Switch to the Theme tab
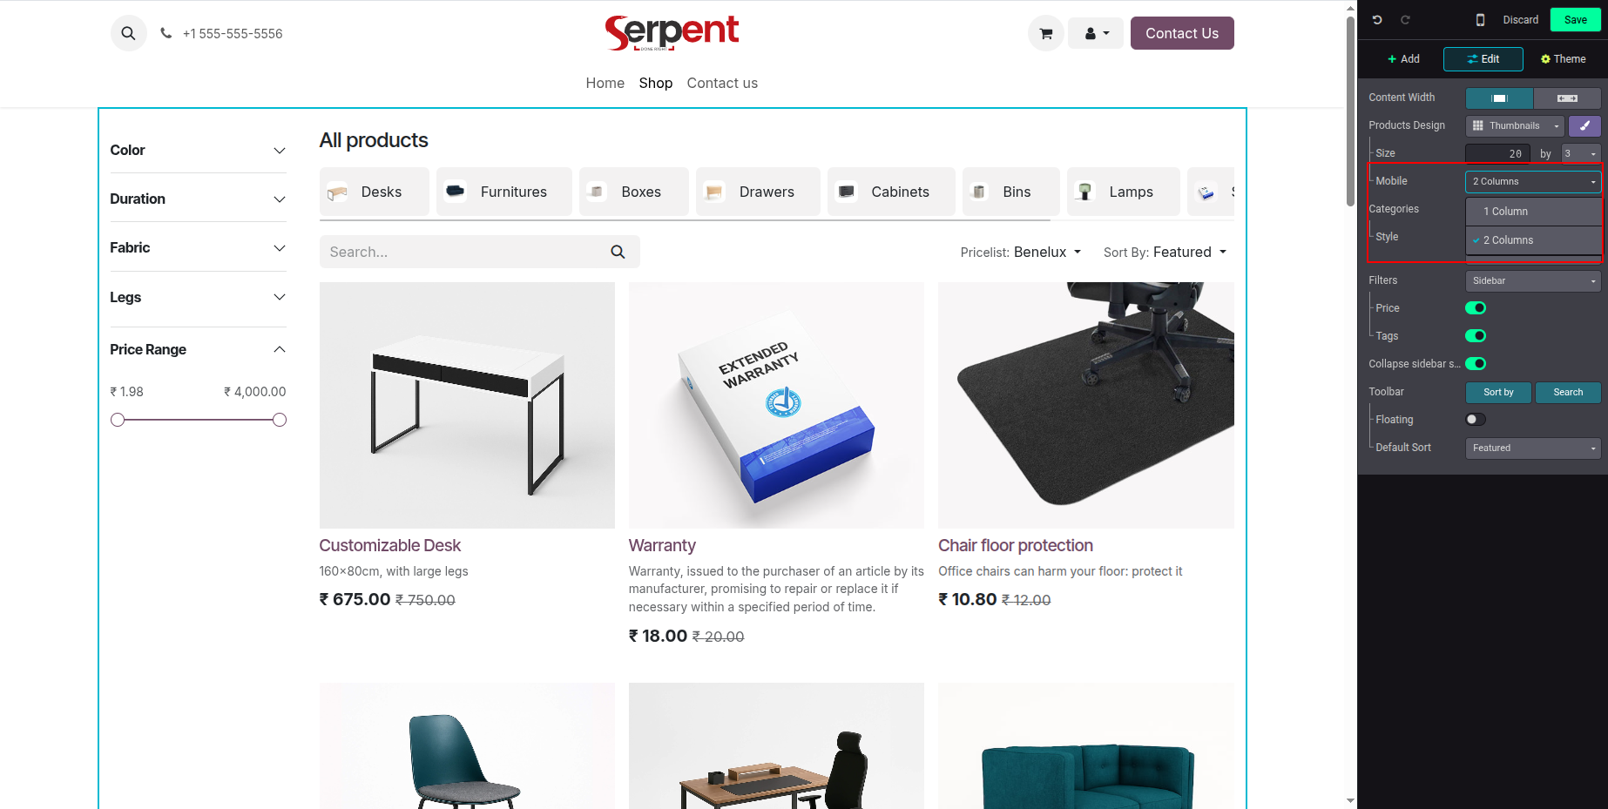This screenshot has width=1608, height=809. [1563, 59]
